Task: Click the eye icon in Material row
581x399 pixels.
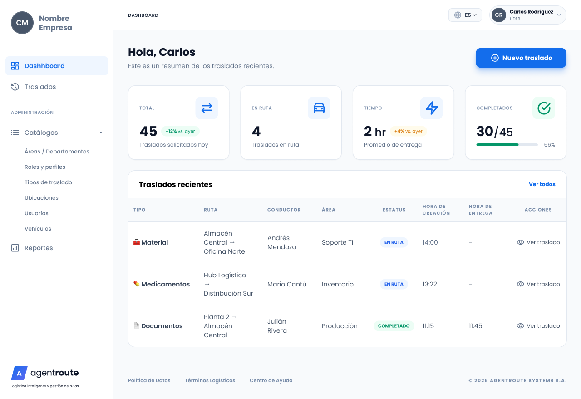Action: pos(521,242)
